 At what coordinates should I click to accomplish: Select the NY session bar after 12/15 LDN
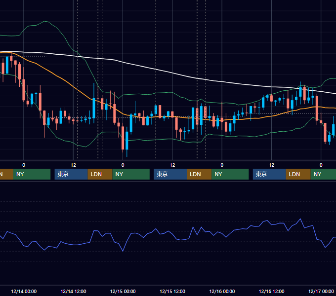[x=230, y=174]
